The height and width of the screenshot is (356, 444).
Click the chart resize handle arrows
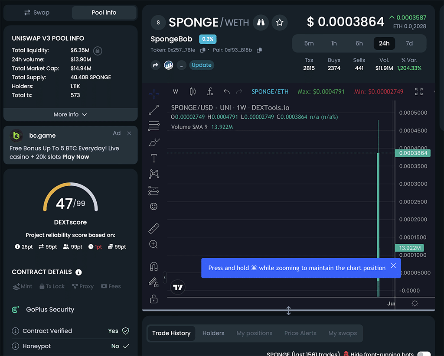pos(288,311)
